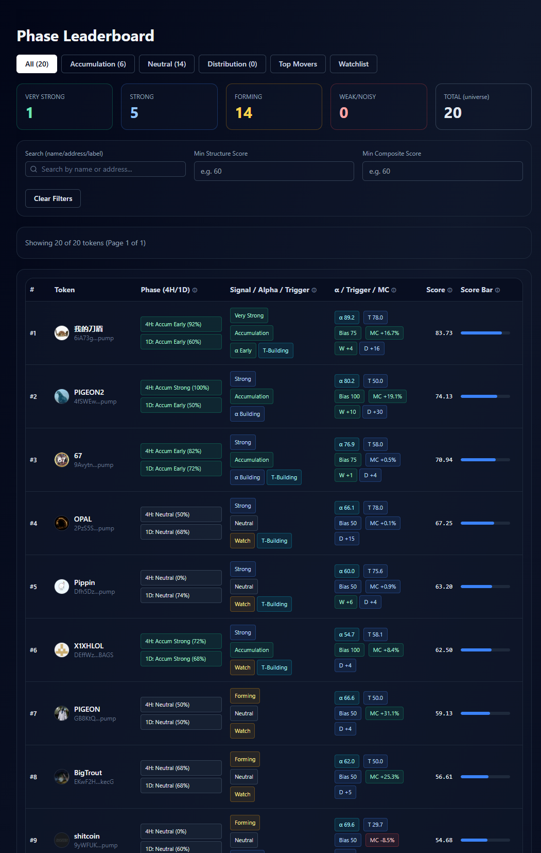The height and width of the screenshot is (853, 541).
Task: Click the PIGEON2 token avatar
Action: pos(62,396)
